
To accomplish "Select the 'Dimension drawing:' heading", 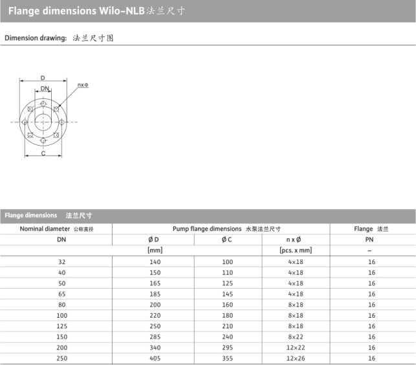I will pyautogui.click(x=36, y=38).
